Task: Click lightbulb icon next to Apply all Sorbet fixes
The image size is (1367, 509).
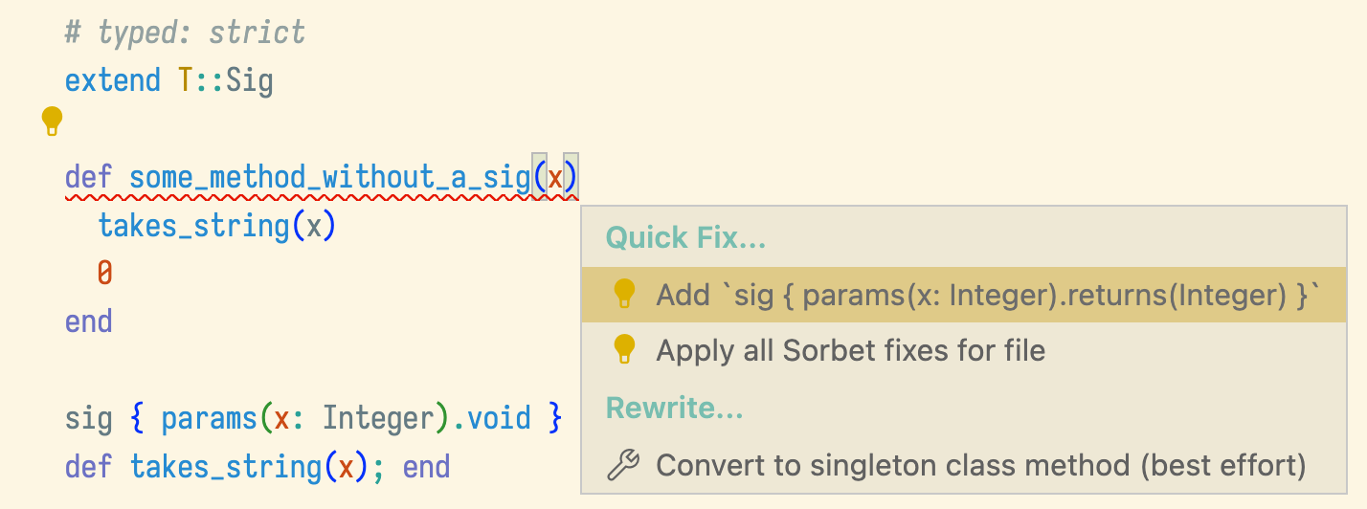Action: pyautogui.click(x=624, y=350)
